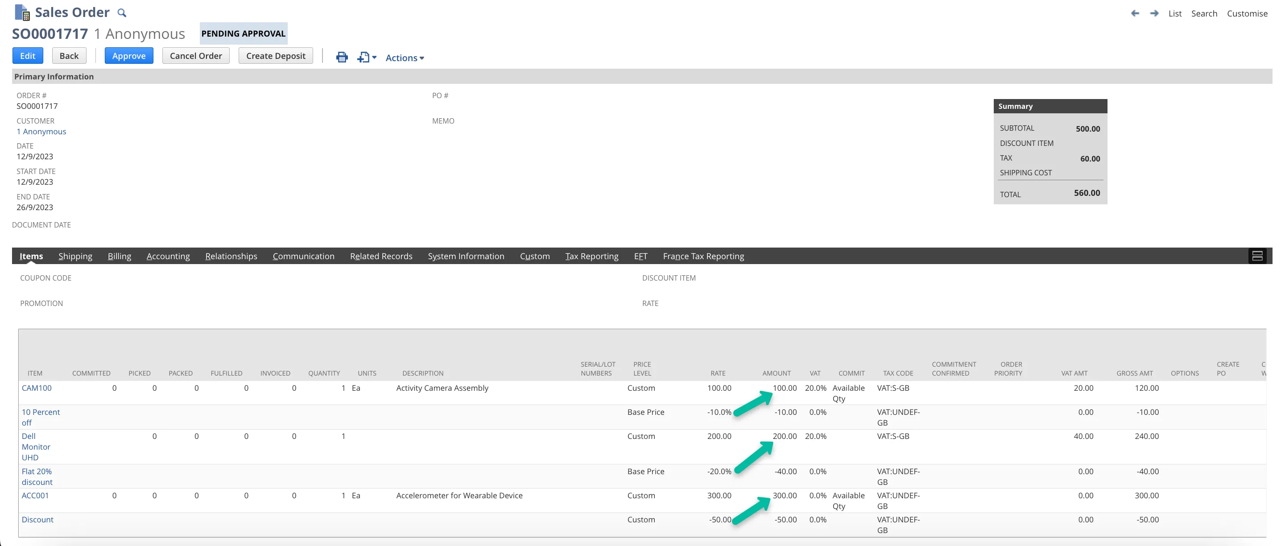Open customer 1 Anonymous link

coord(41,131)
